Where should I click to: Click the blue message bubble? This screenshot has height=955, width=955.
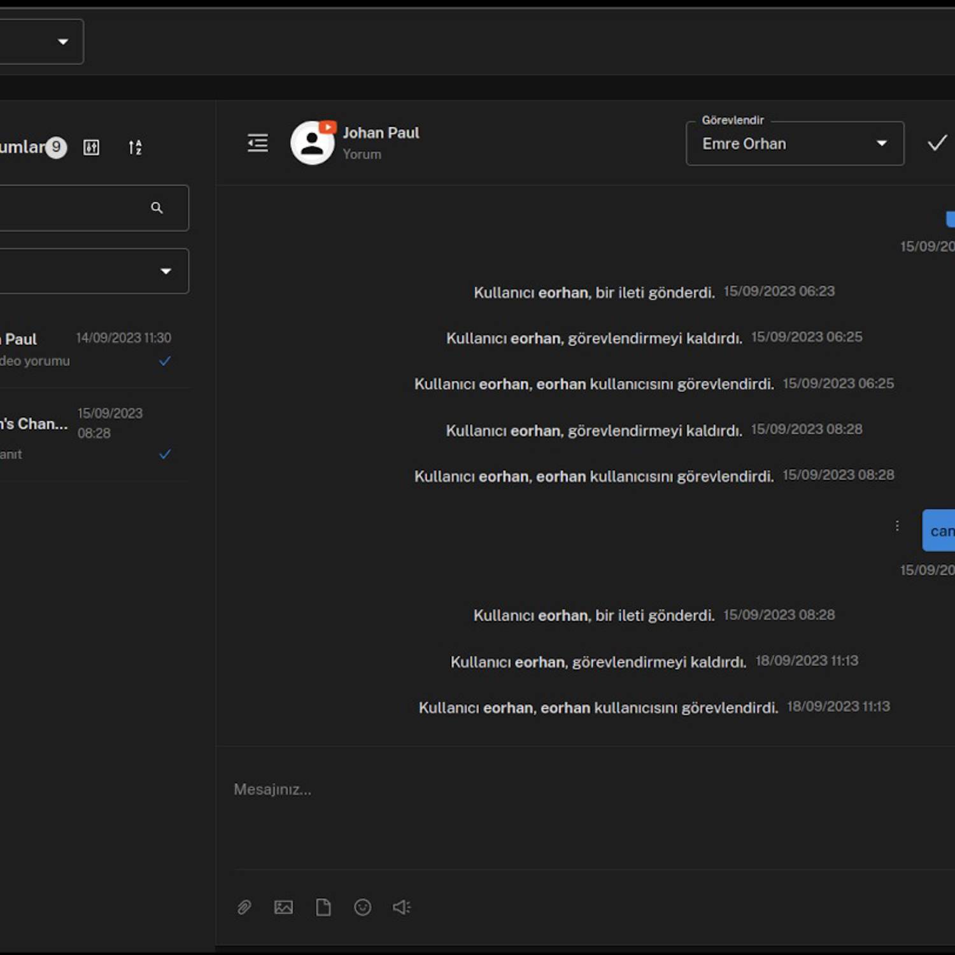click(939, 530)
